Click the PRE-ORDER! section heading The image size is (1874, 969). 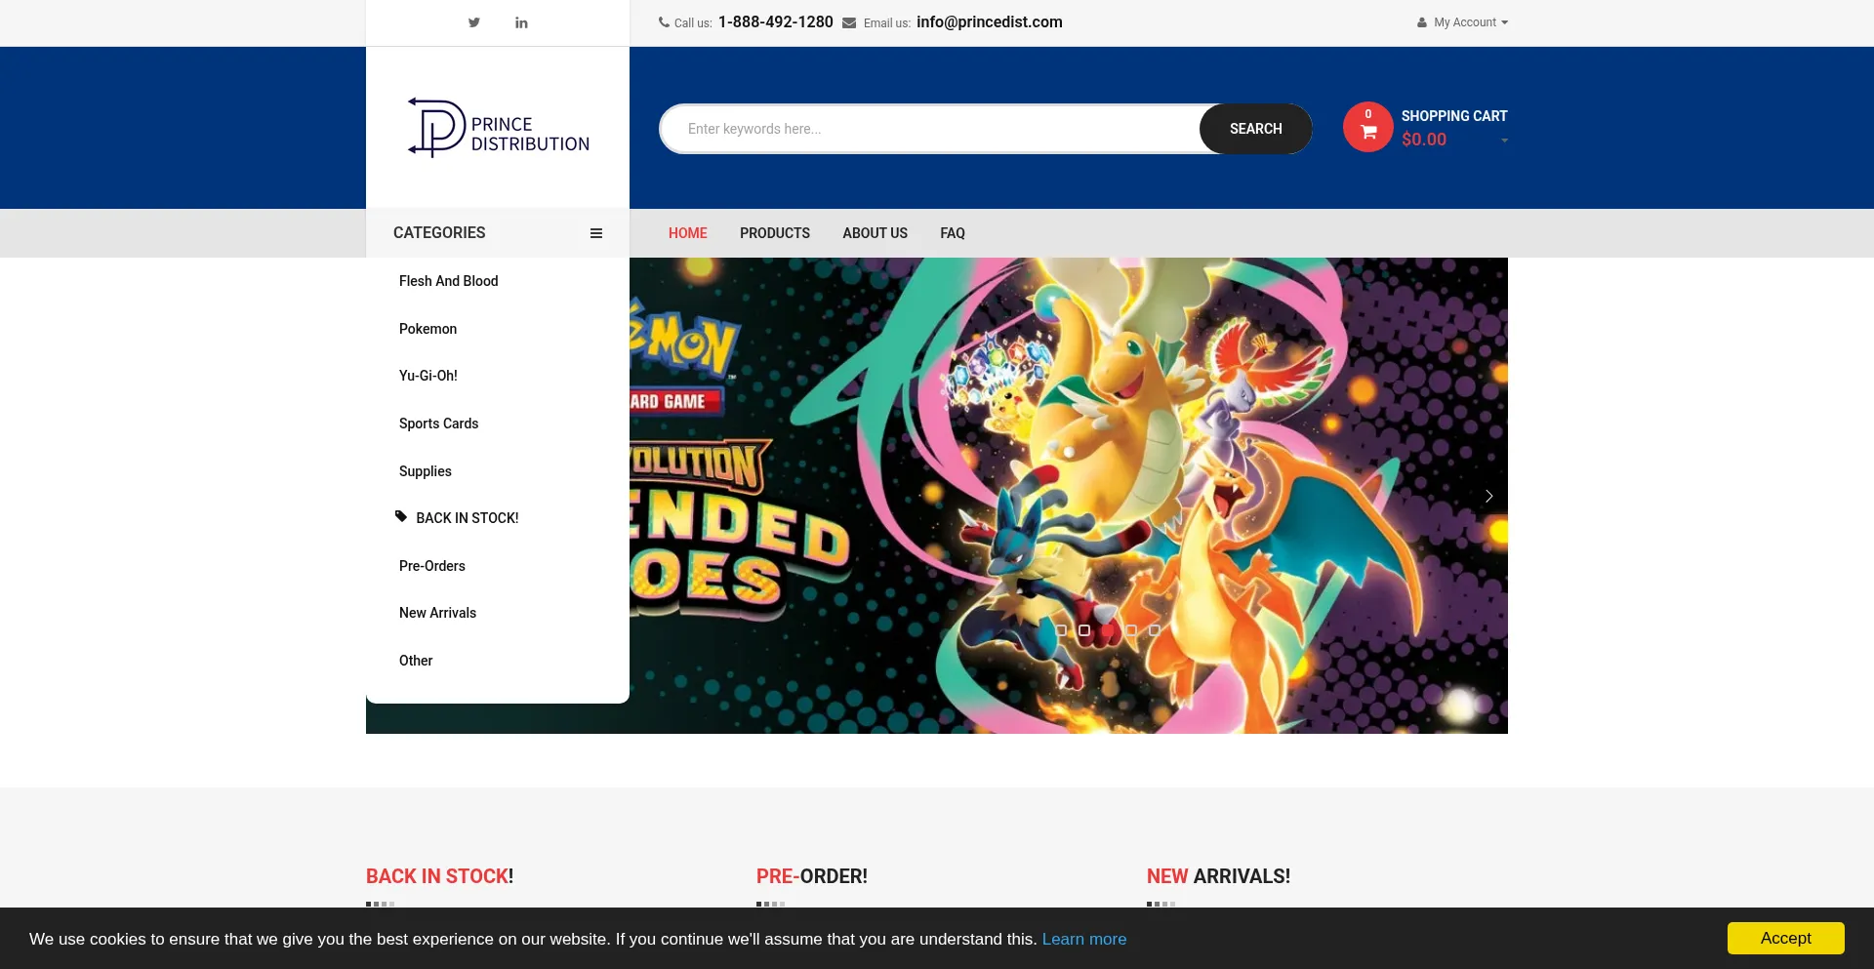[x=812, y=876]
